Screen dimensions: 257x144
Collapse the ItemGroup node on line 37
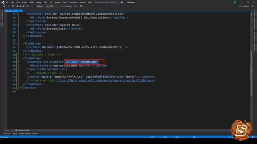tap(18, 58)
